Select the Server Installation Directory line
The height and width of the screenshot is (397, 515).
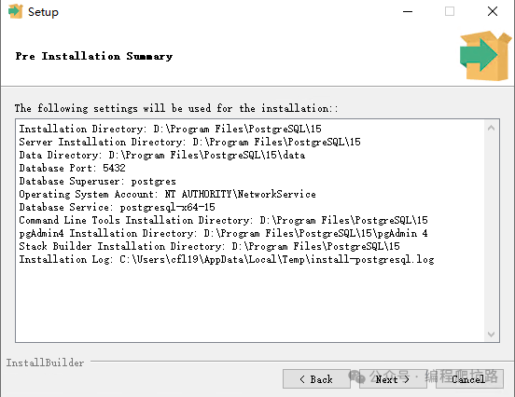coord(189,142)
